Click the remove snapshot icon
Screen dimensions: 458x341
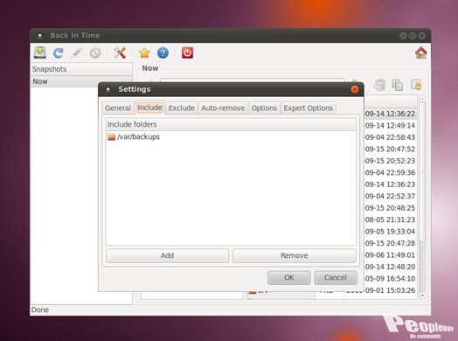point(95,52)
